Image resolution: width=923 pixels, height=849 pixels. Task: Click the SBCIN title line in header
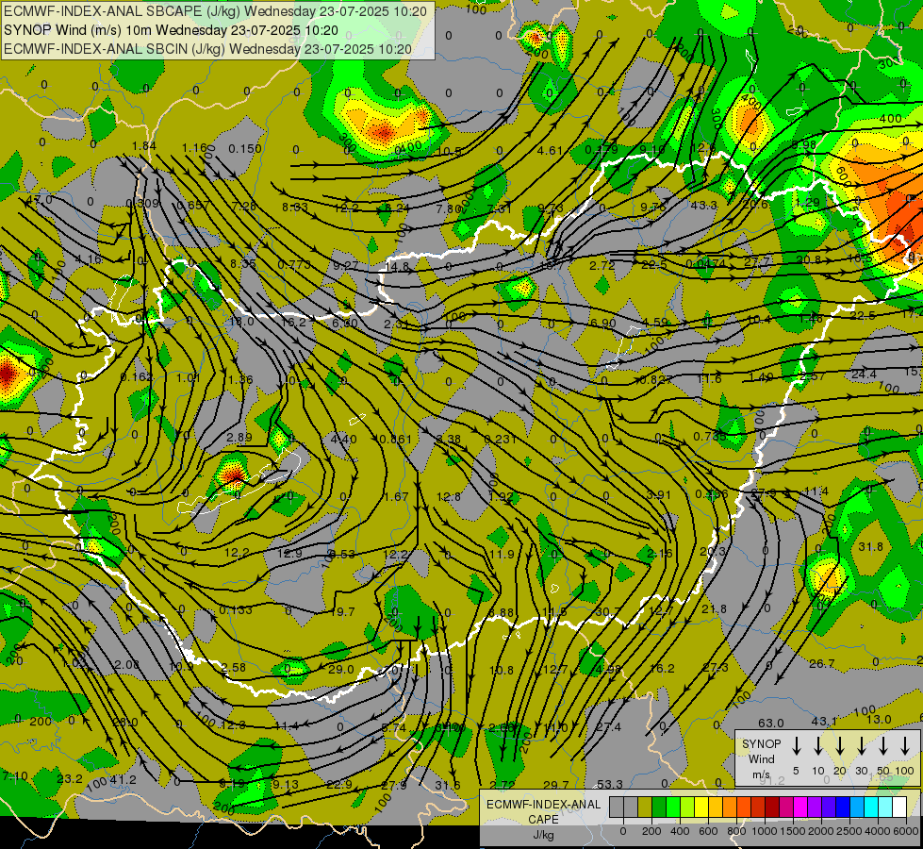click(x=207, y=49)
